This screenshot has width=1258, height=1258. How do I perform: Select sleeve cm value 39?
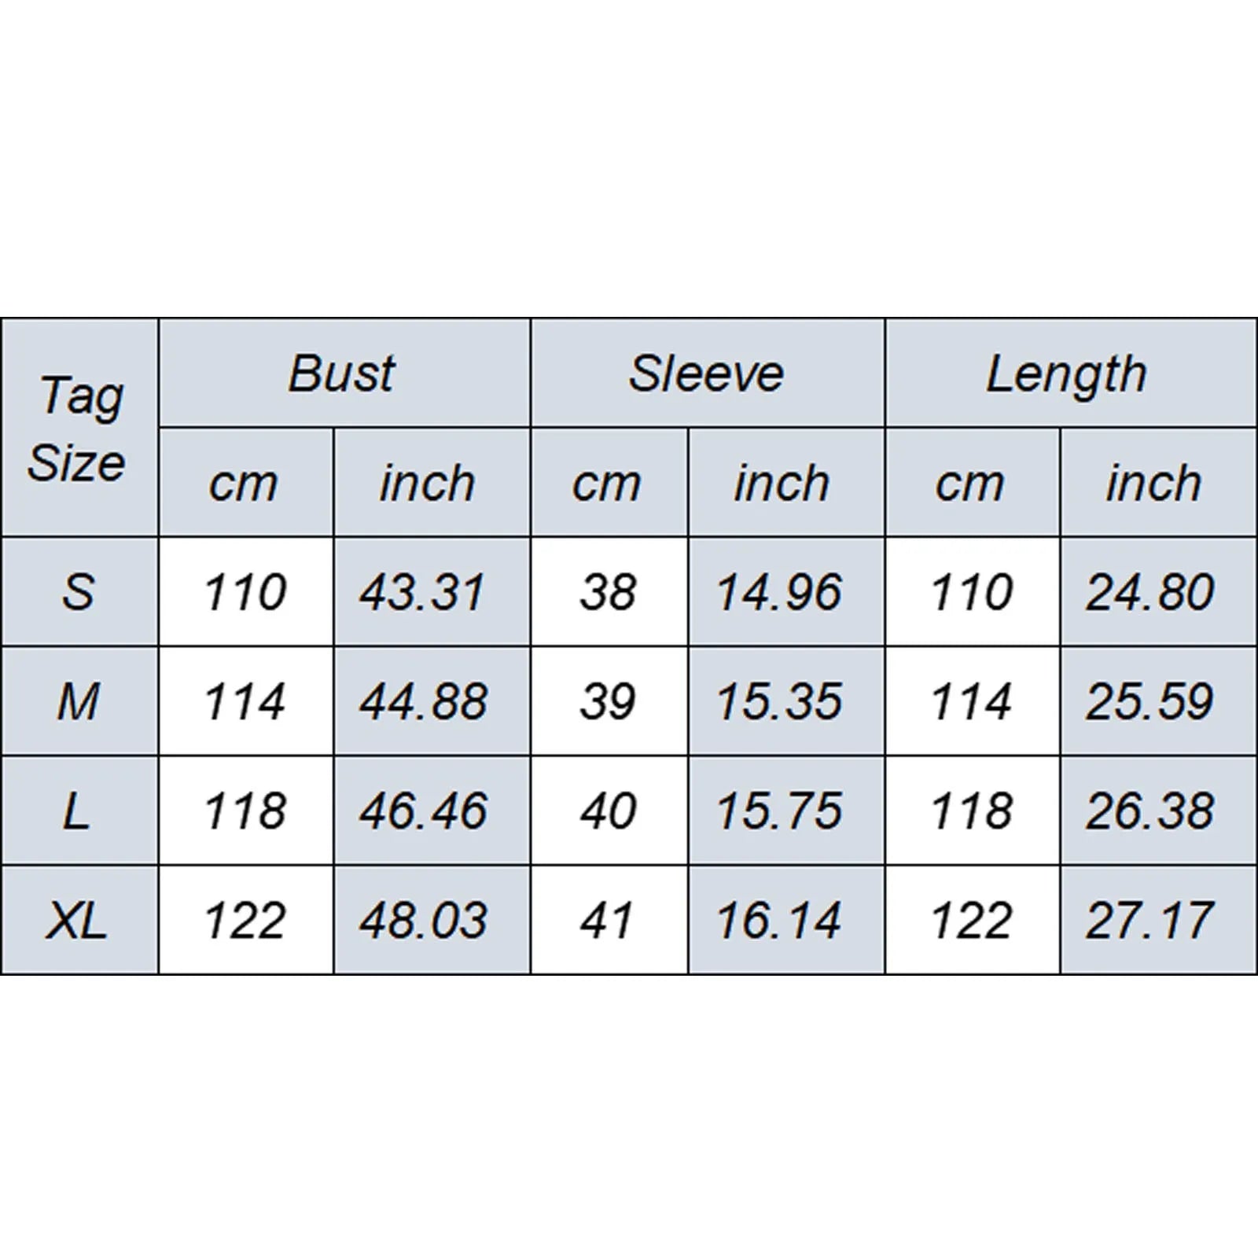click(x=609, y=701)
